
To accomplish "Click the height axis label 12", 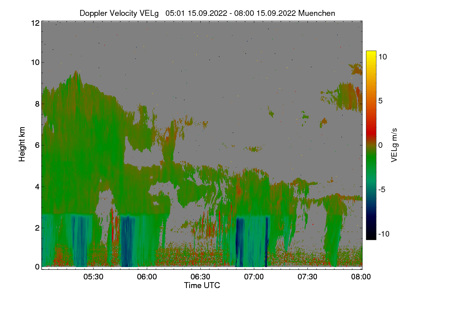I will [x=35, y=23].
